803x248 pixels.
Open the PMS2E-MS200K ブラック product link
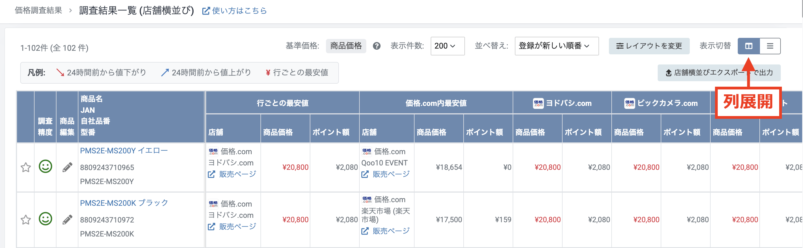[x=124, y=203]
